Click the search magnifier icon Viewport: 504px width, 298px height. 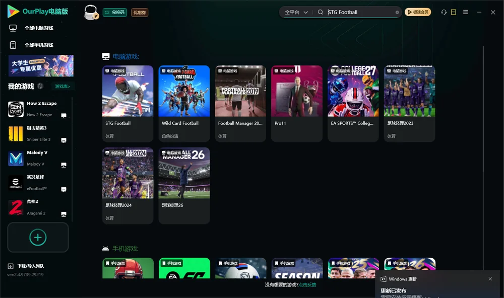pyautogui.click(x=321, y=12)
